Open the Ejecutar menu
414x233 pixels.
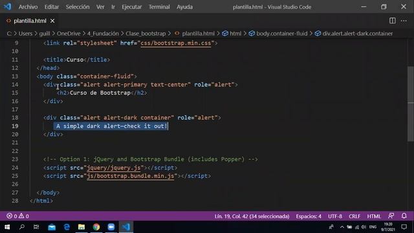coord(132,7)
